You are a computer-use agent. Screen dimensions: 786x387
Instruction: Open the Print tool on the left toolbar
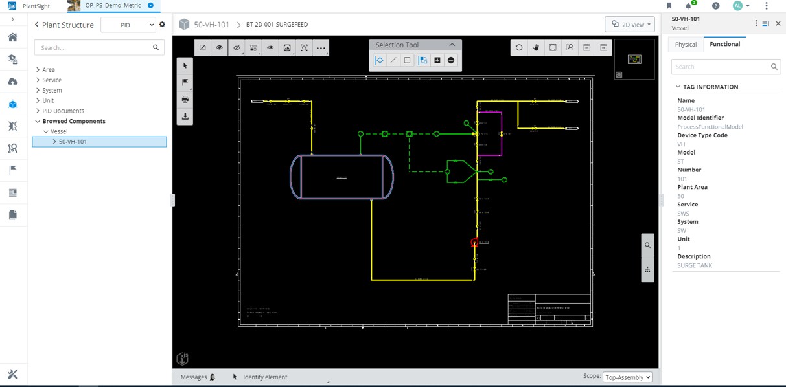click(185, 99)
